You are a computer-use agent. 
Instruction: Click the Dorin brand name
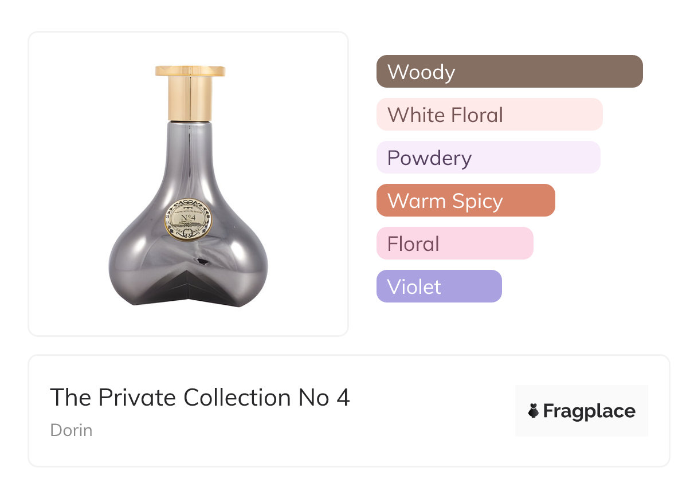(x=71, y=430)
